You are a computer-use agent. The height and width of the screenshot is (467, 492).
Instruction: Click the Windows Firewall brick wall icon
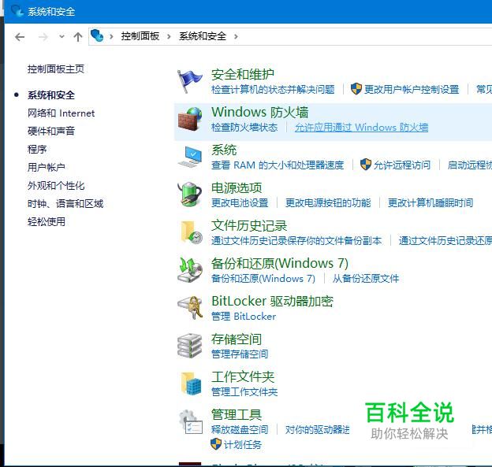190,119
